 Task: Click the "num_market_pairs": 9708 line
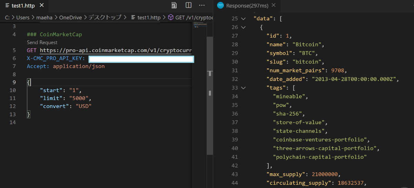coord(306,70)
